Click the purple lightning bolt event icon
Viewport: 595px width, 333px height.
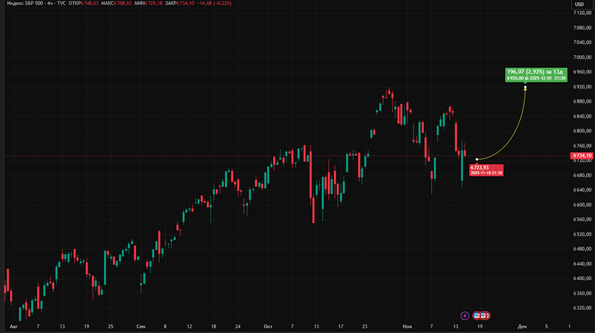(x=465, y=316)
